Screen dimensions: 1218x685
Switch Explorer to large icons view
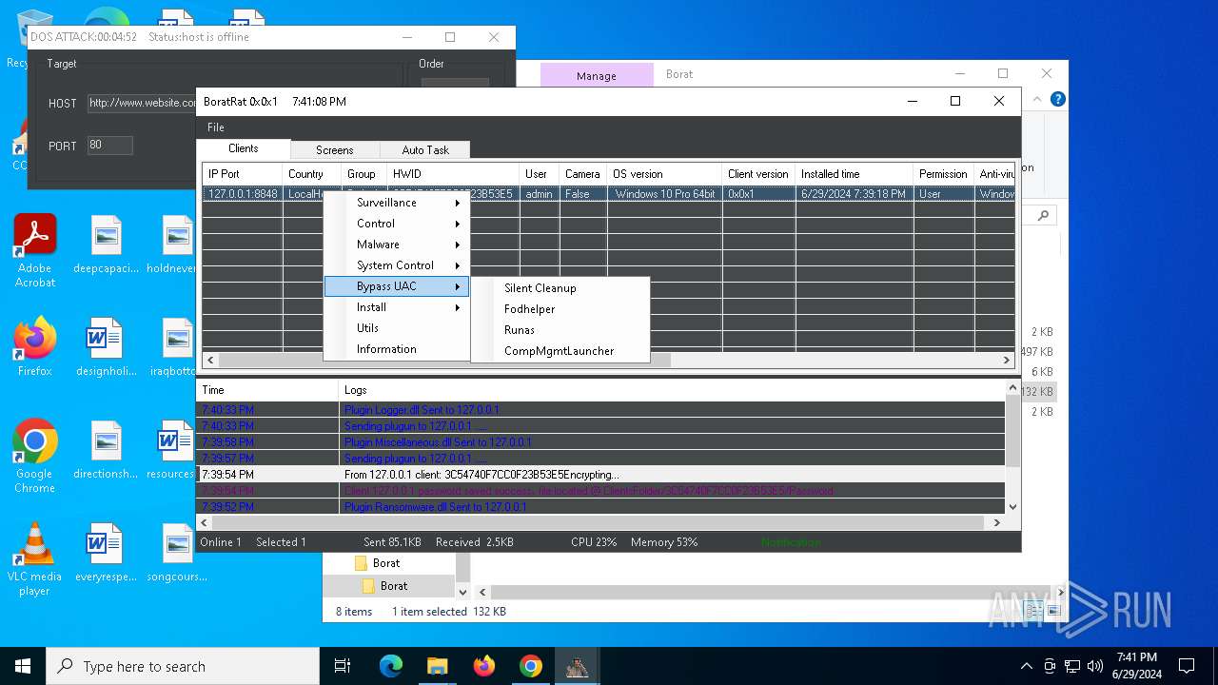[1052, 611]
